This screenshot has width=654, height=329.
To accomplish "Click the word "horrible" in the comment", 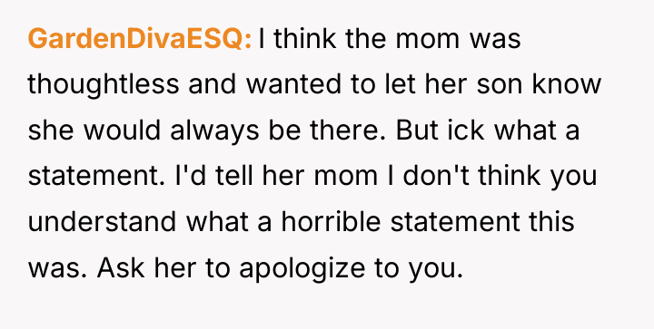I will [x=331, y=222].
